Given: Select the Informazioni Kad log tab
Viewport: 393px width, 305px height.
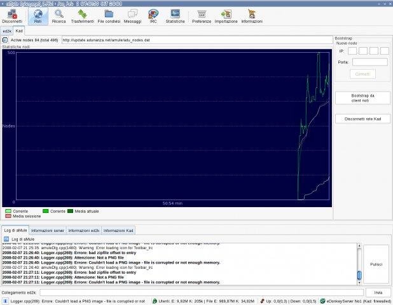Looking at the screenshot, I should (x=118, y=231).
